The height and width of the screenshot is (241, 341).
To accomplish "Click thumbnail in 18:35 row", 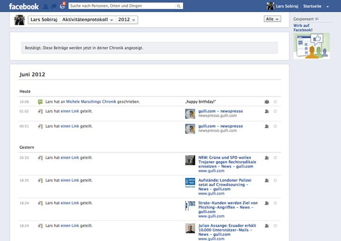I will click(190, 183).
